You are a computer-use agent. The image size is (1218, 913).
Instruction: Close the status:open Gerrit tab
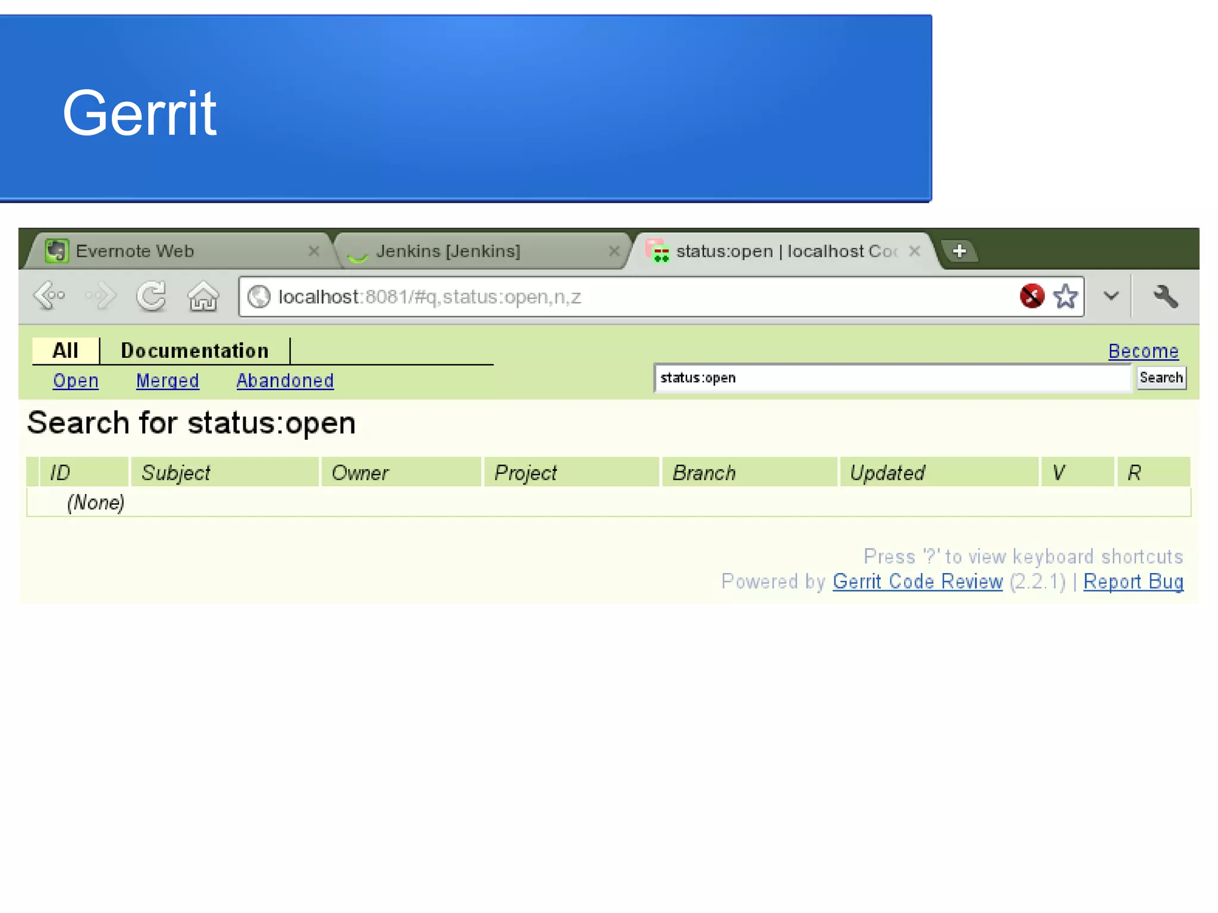(x=915, y=251)
